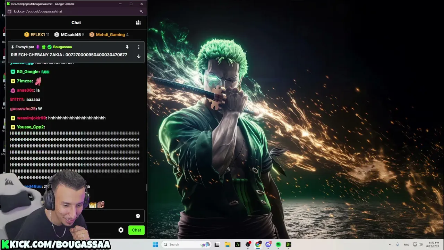Click the verified badge beside Bougassaa
This screenshot has height=250, width=444.
[x=50, y=47]
